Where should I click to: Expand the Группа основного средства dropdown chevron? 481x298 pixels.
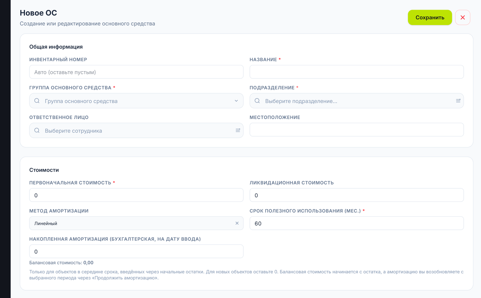pos(236,101)
